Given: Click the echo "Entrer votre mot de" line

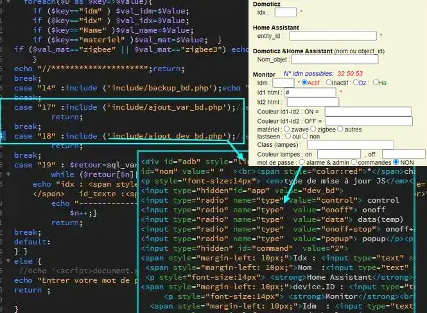Looking at the screenshot, I should pos(75,280).
